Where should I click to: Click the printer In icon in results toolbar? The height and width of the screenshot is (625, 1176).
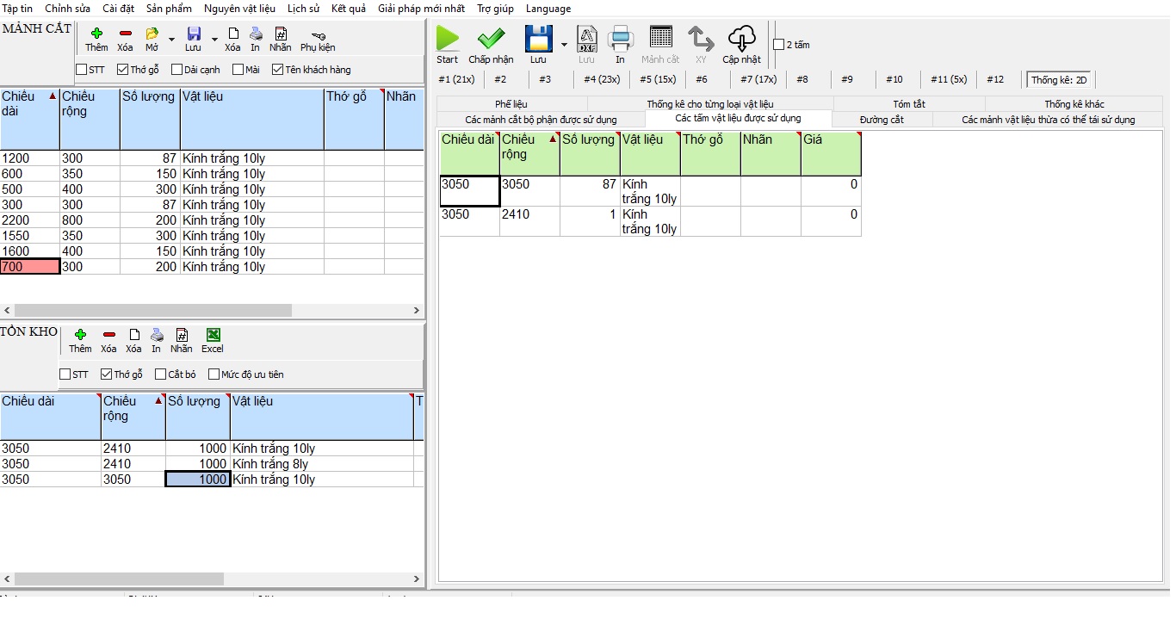coord(620,39)
